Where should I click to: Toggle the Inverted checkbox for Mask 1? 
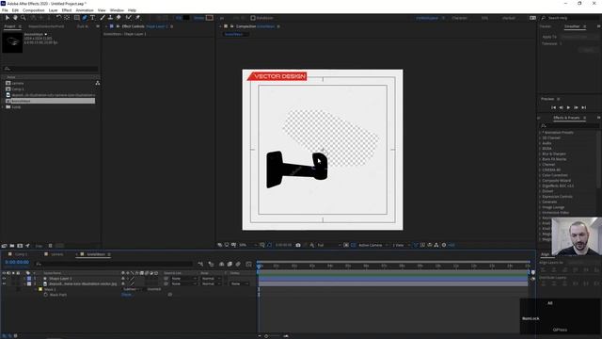point(145,289)
